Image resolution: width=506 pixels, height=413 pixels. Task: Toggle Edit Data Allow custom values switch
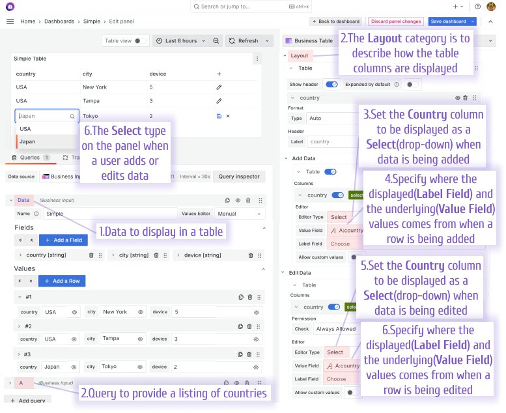[352, 392]
